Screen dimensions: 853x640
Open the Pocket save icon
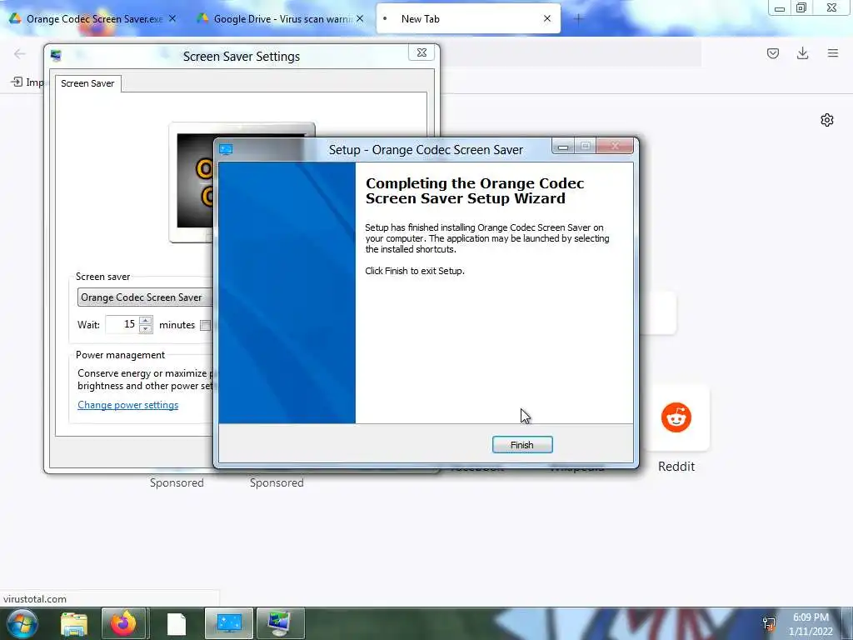pos(772,53)
